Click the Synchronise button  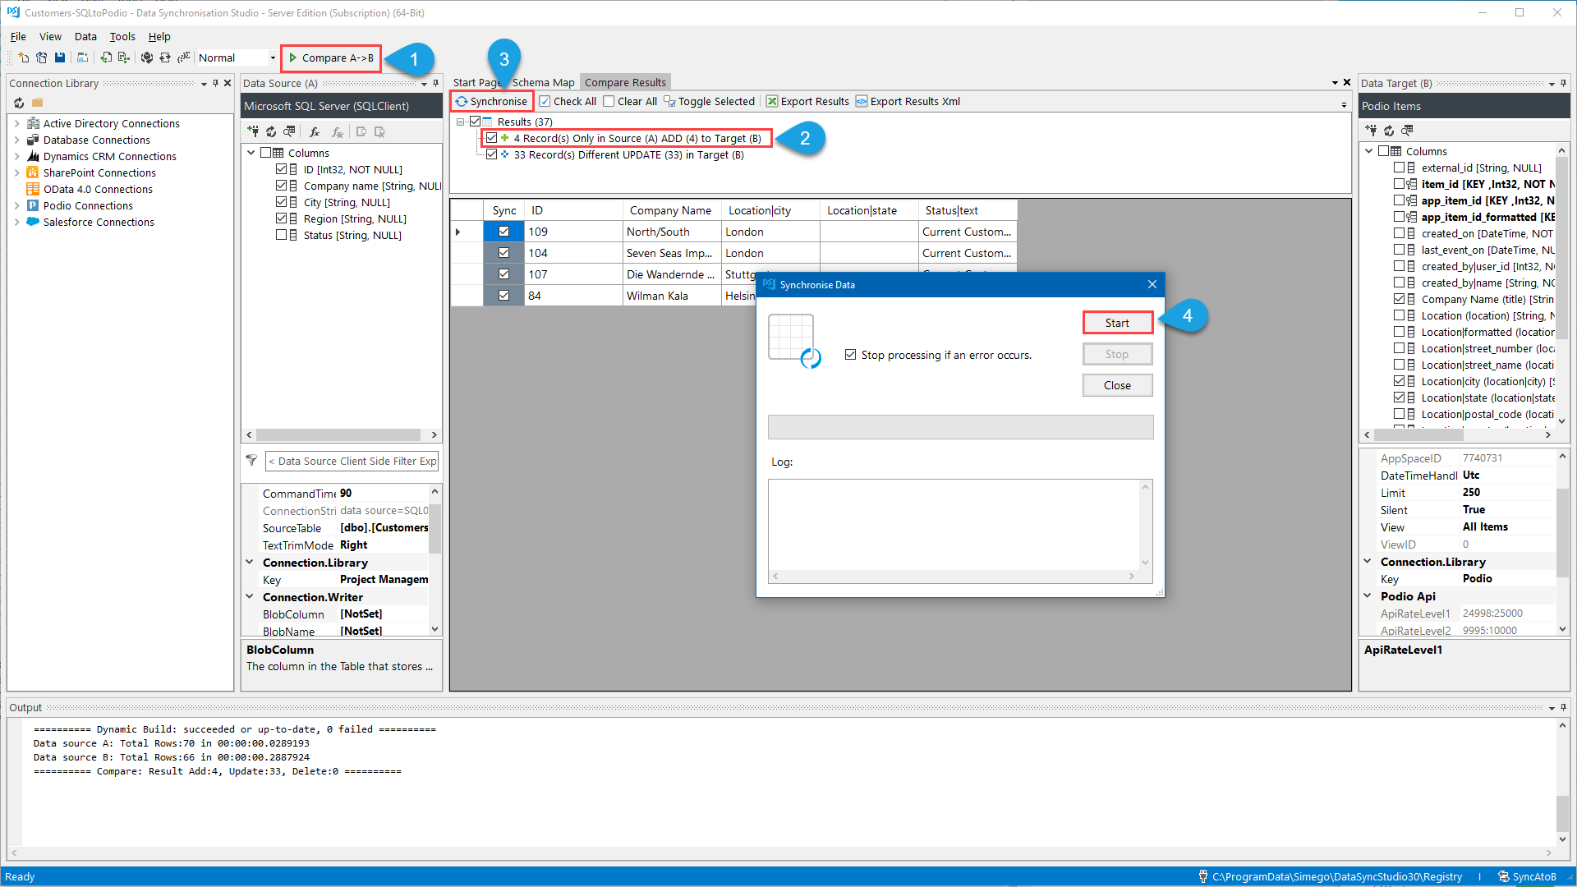492,101
